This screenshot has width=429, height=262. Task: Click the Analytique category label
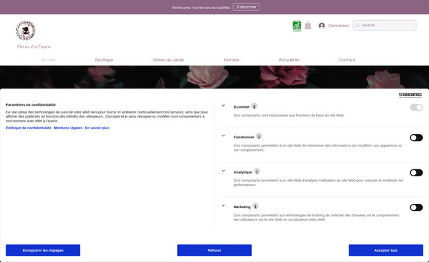coord(242,172)
